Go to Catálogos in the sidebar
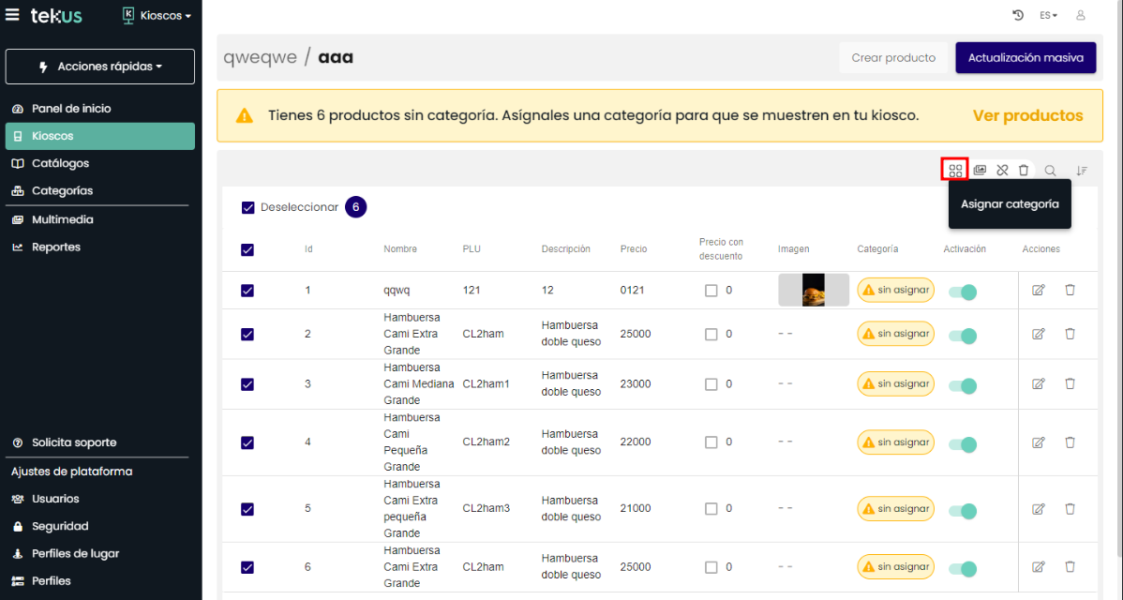The image size is (1123, 600). [x=60, y=163]
